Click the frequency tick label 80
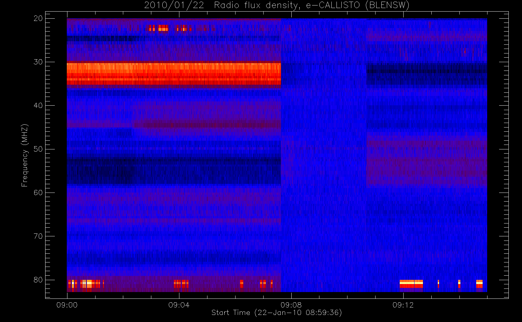522x322 pixels. (38, 280)
